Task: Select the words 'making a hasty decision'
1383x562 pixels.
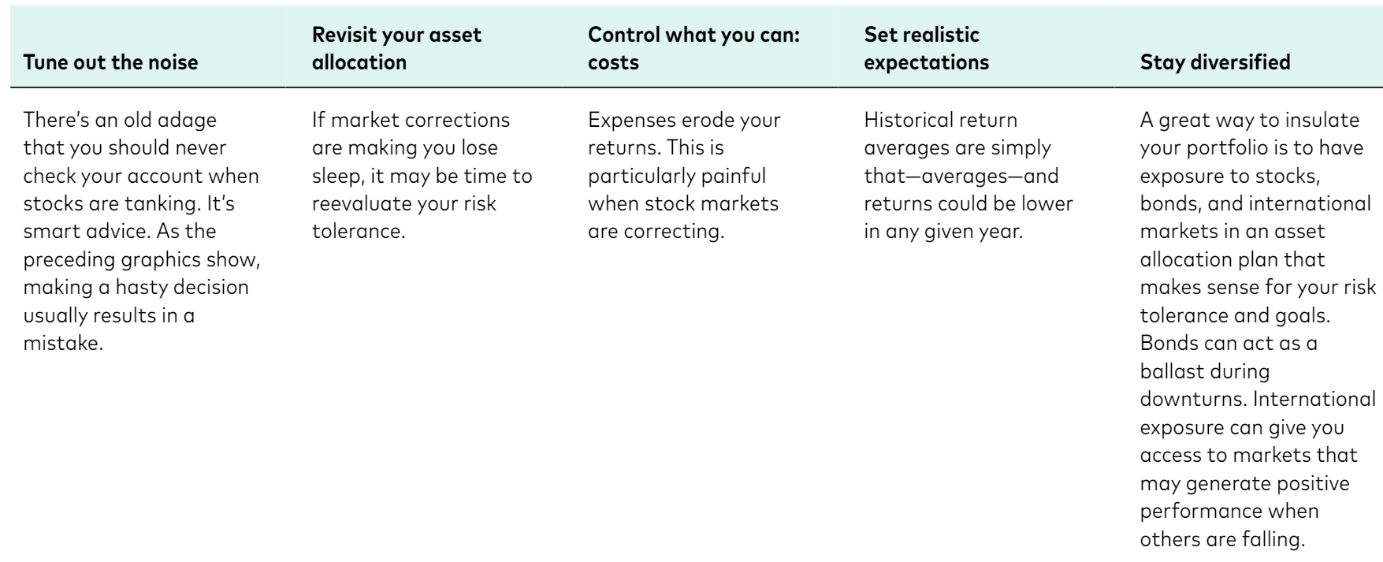Action: click(136, 287)
